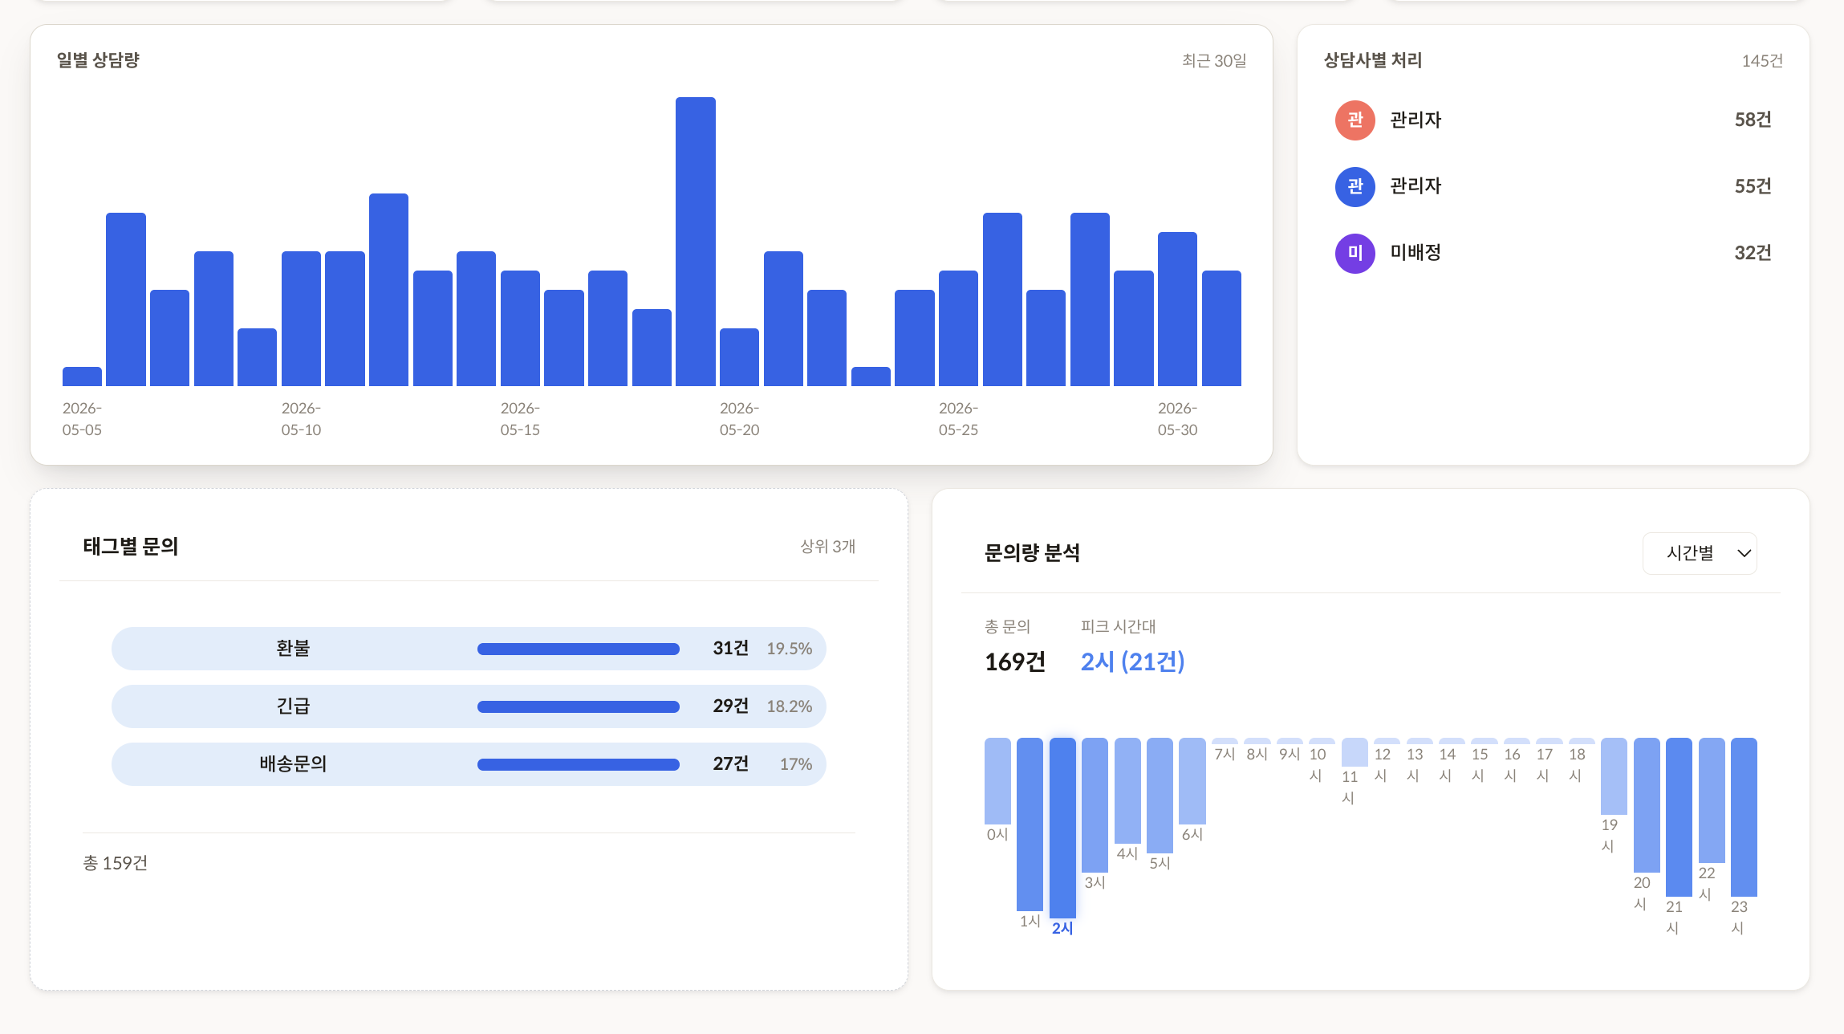Click the '2026-05-20' axis label
This screenshot has height=1034, width=1844.
pyautogui.click(x=739, y=419)
